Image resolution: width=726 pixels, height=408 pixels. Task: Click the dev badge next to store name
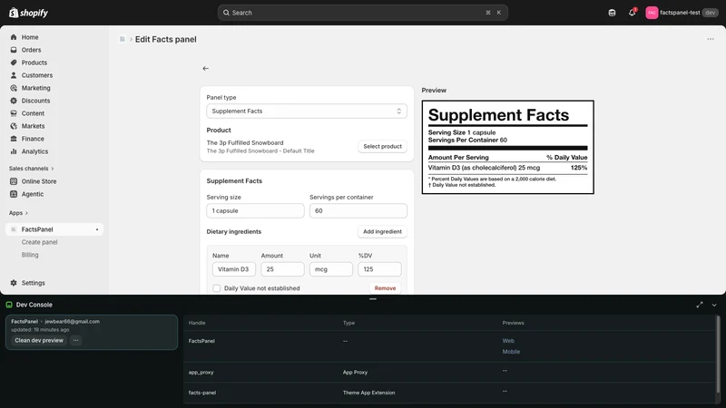click(x=710, y=13)
